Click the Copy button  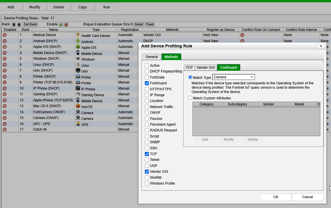[x=83, y=7]
